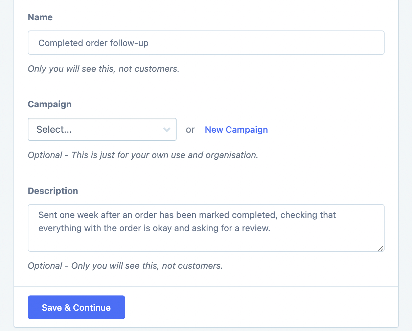Click the Campaign section label
Viewport: 412px width, 331px height.
click(x=49, y=104)
